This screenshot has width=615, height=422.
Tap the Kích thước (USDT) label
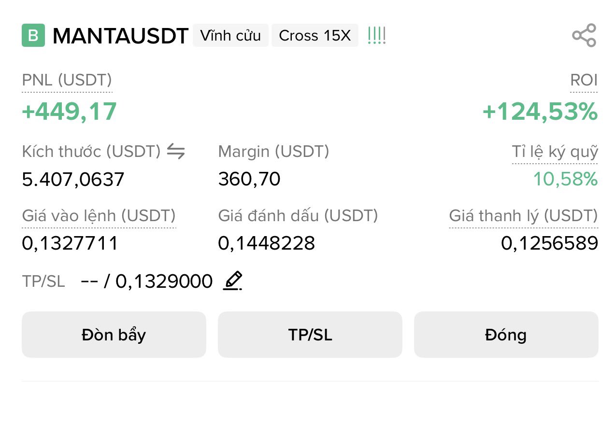pyautogui.click(x=91, y=152)
